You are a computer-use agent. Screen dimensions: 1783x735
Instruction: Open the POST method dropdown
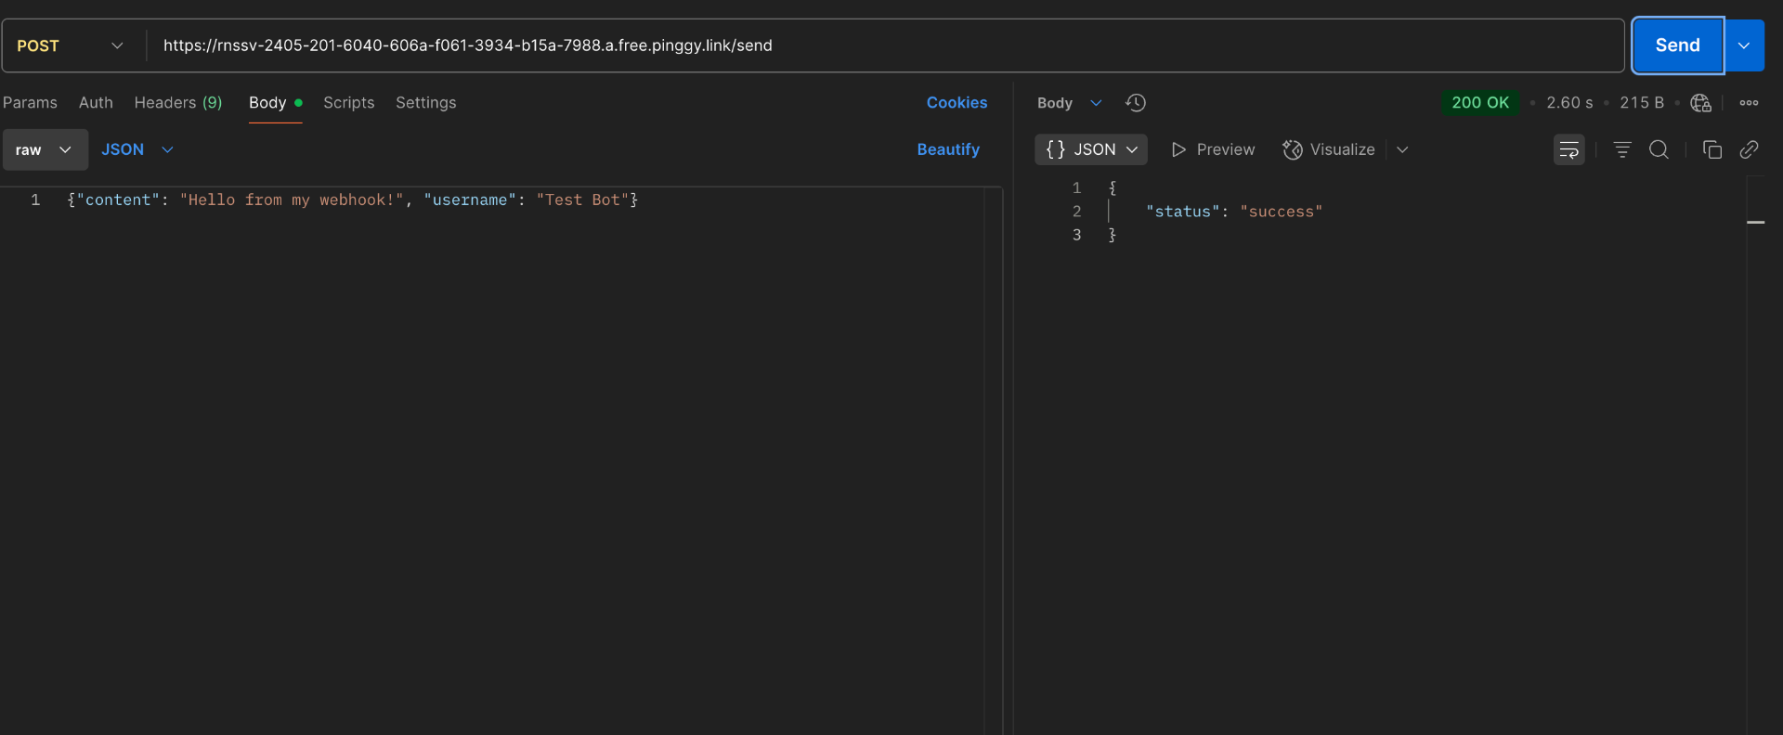coord(71,45)
